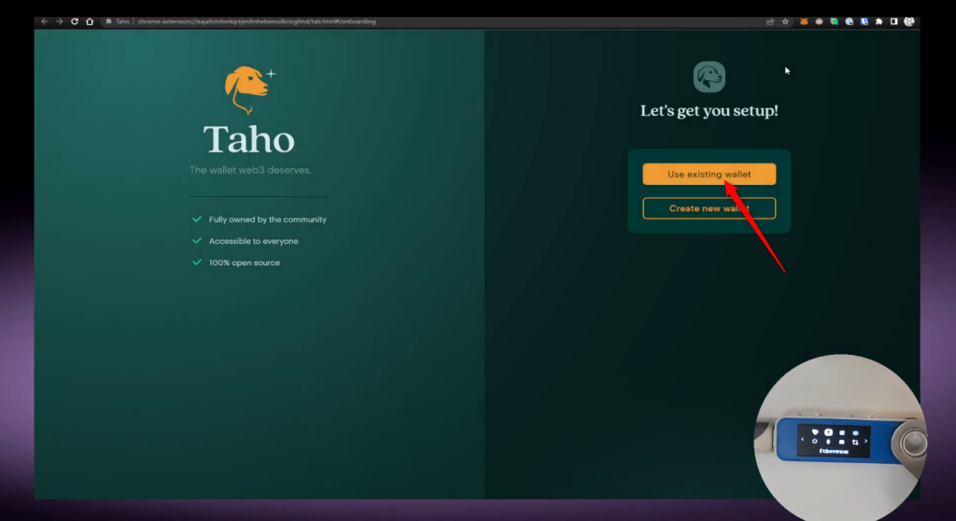This screenshot has height=521, width=956.
Task: Open the Extensions puzzle piece menu
Action: click(x=879, y=21)
